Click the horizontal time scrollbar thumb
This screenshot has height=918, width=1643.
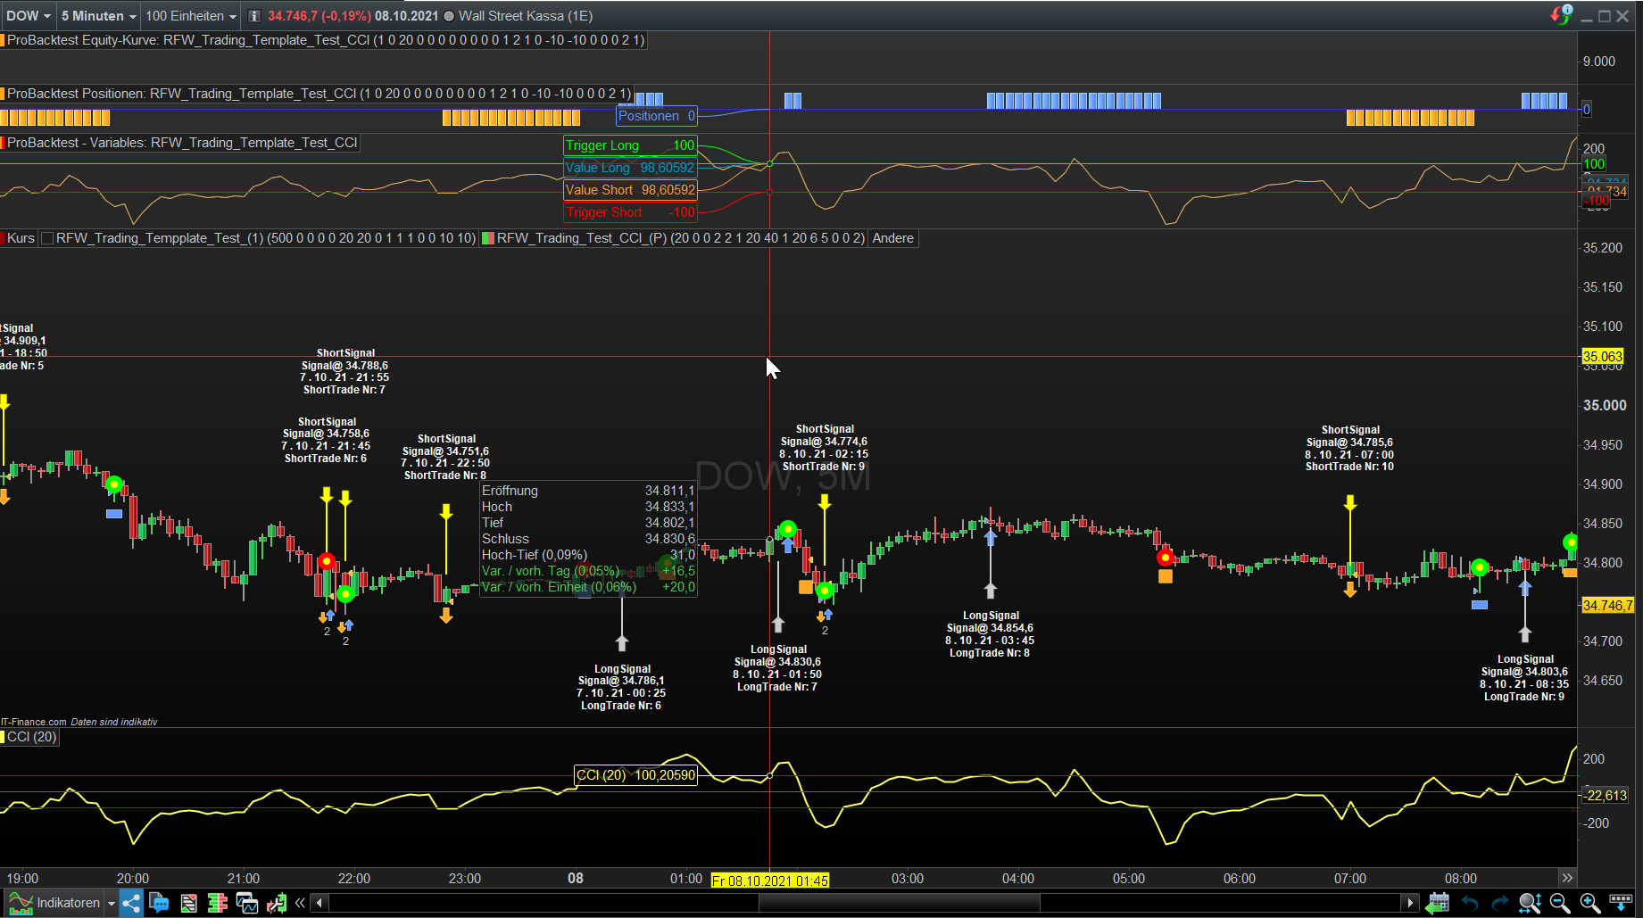[900, 903]
